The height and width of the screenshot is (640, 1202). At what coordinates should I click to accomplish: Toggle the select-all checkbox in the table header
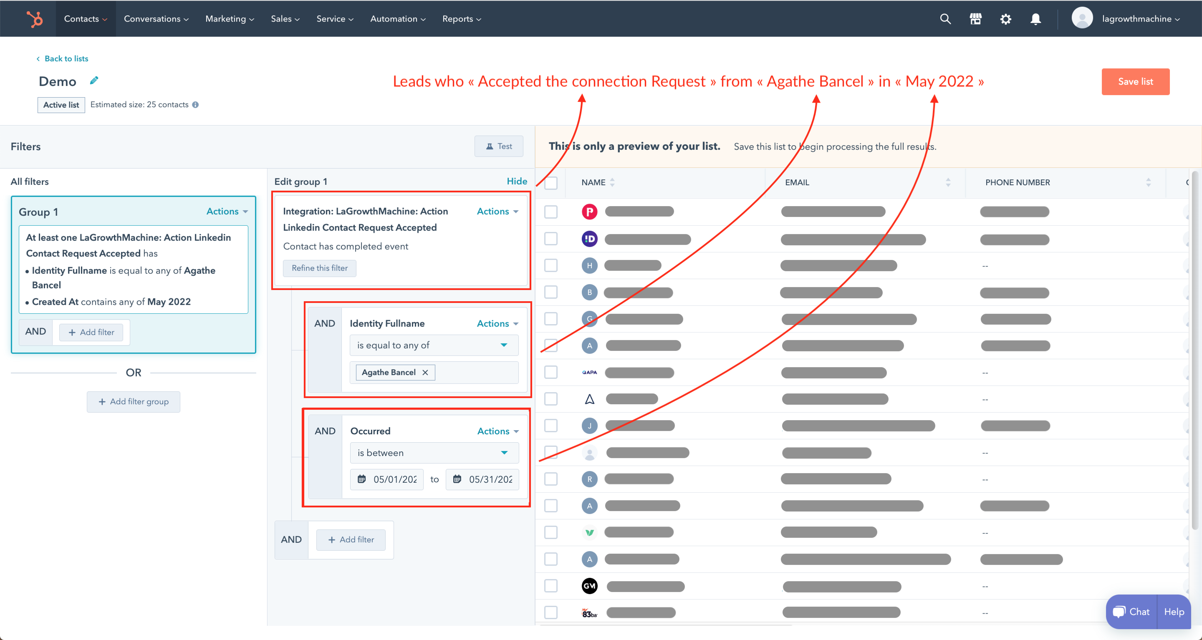[x=551, y=183]
